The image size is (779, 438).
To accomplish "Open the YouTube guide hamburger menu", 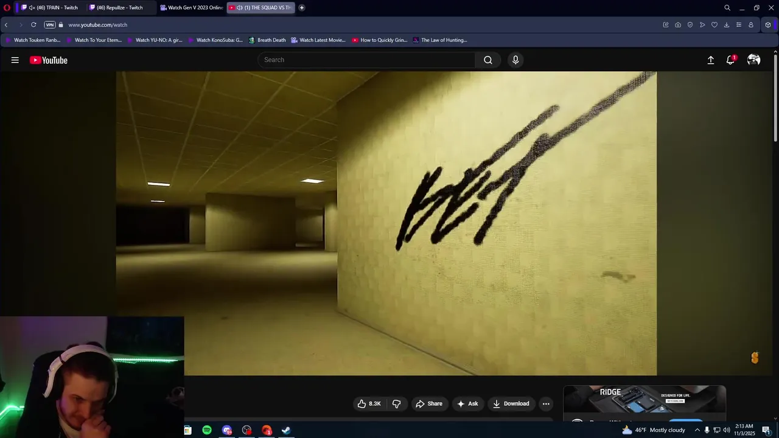I will (15, 60).
